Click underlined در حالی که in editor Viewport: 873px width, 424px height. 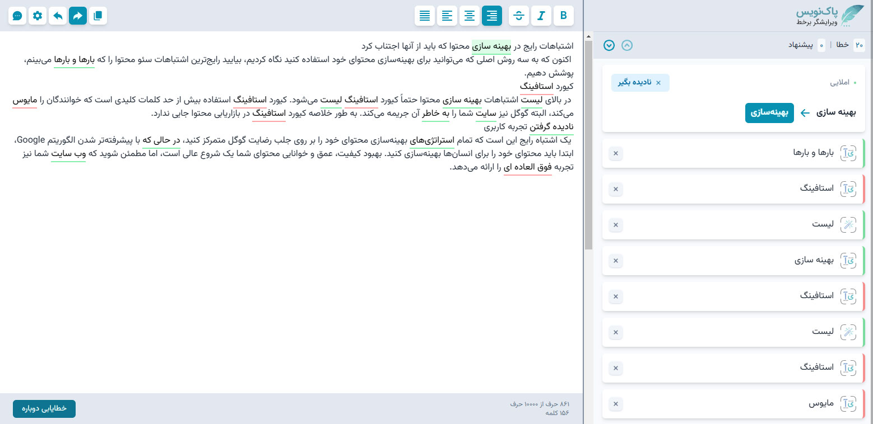pyautogui.click(x=161, y=140)
